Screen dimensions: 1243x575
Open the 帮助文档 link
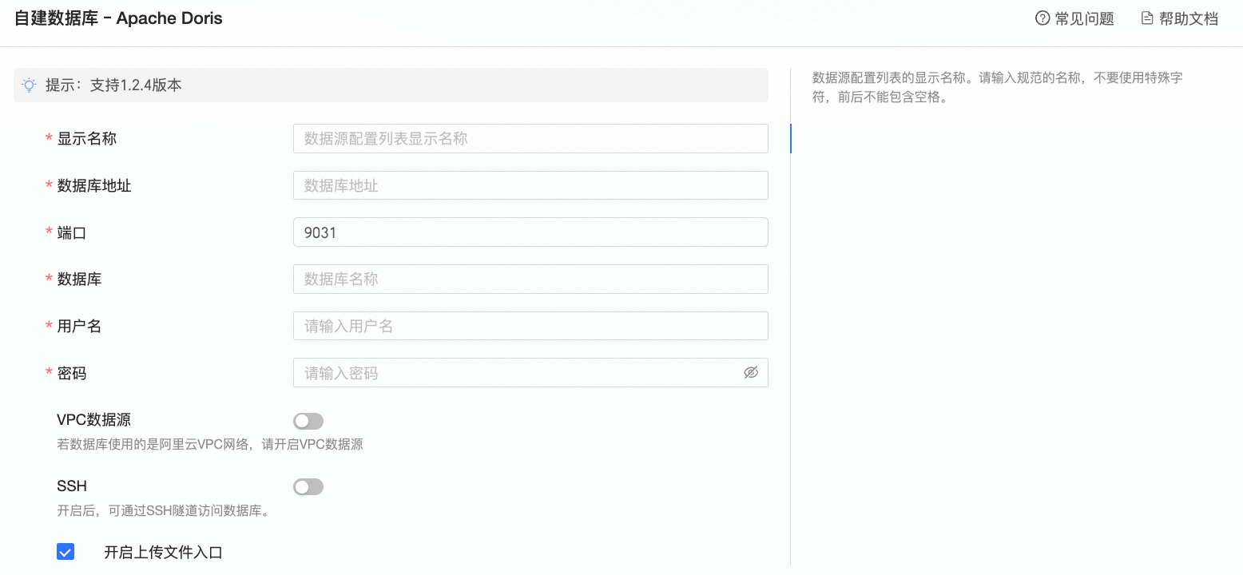(1180, 18)
